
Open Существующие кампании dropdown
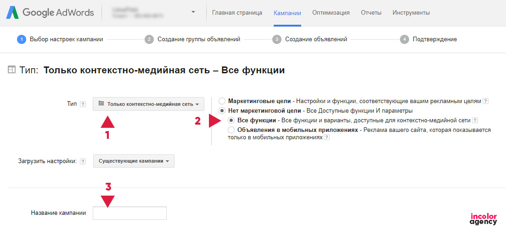coord(134,161)
